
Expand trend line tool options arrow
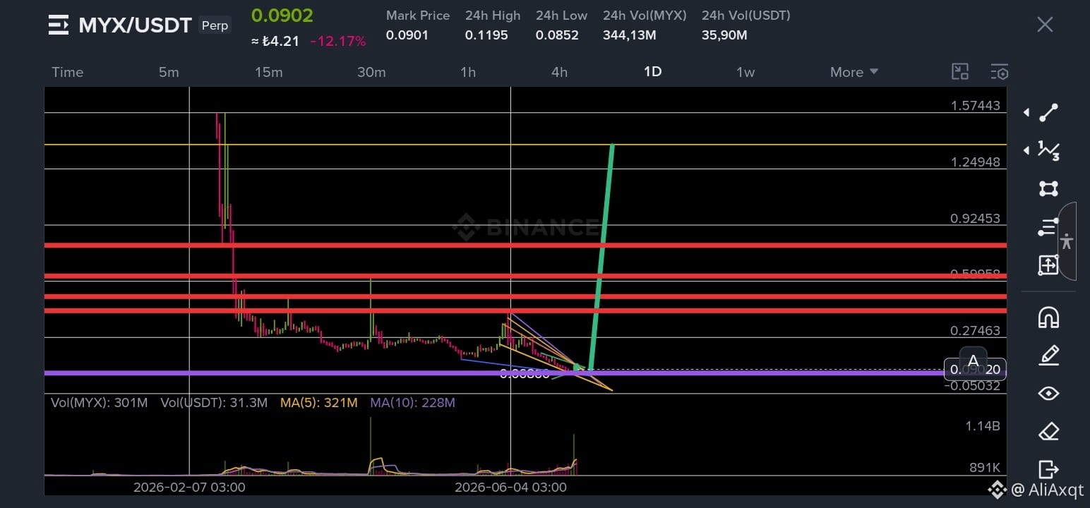click(1026, 113)
